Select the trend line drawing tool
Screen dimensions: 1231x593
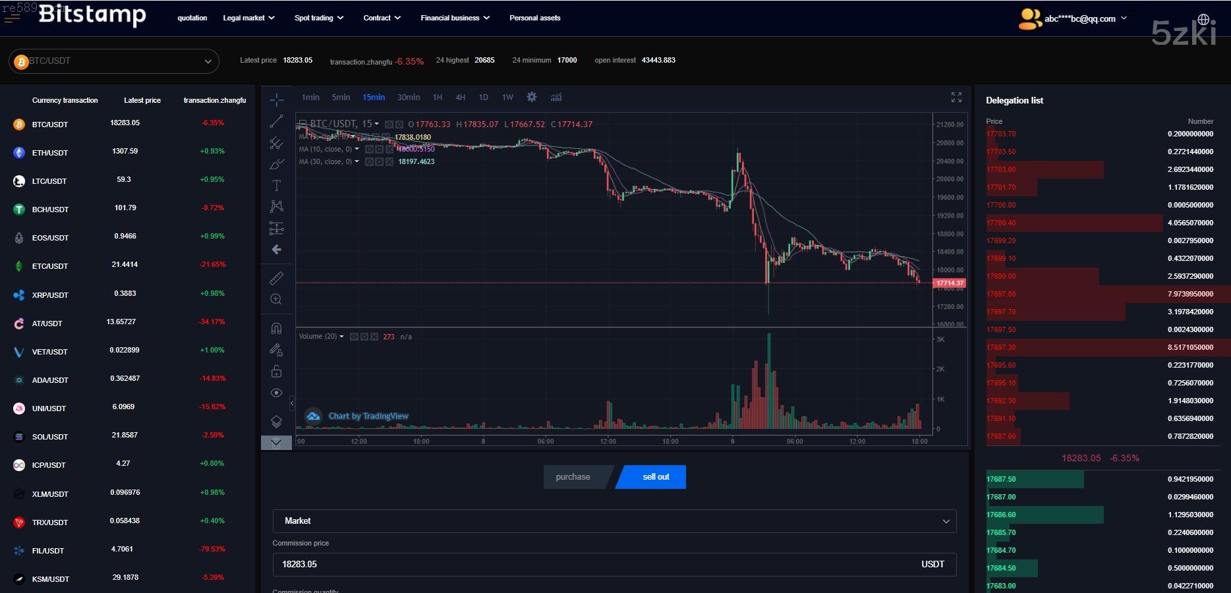(277, 121)
